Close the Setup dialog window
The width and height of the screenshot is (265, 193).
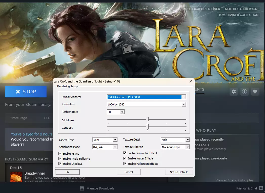(x=191, y=81)
